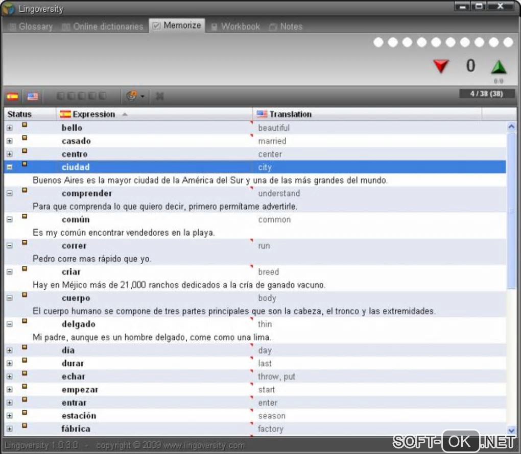Click the status icon for bello
Image resolution: width=521 pixels, height=454 pixels.
pos(25,125)
